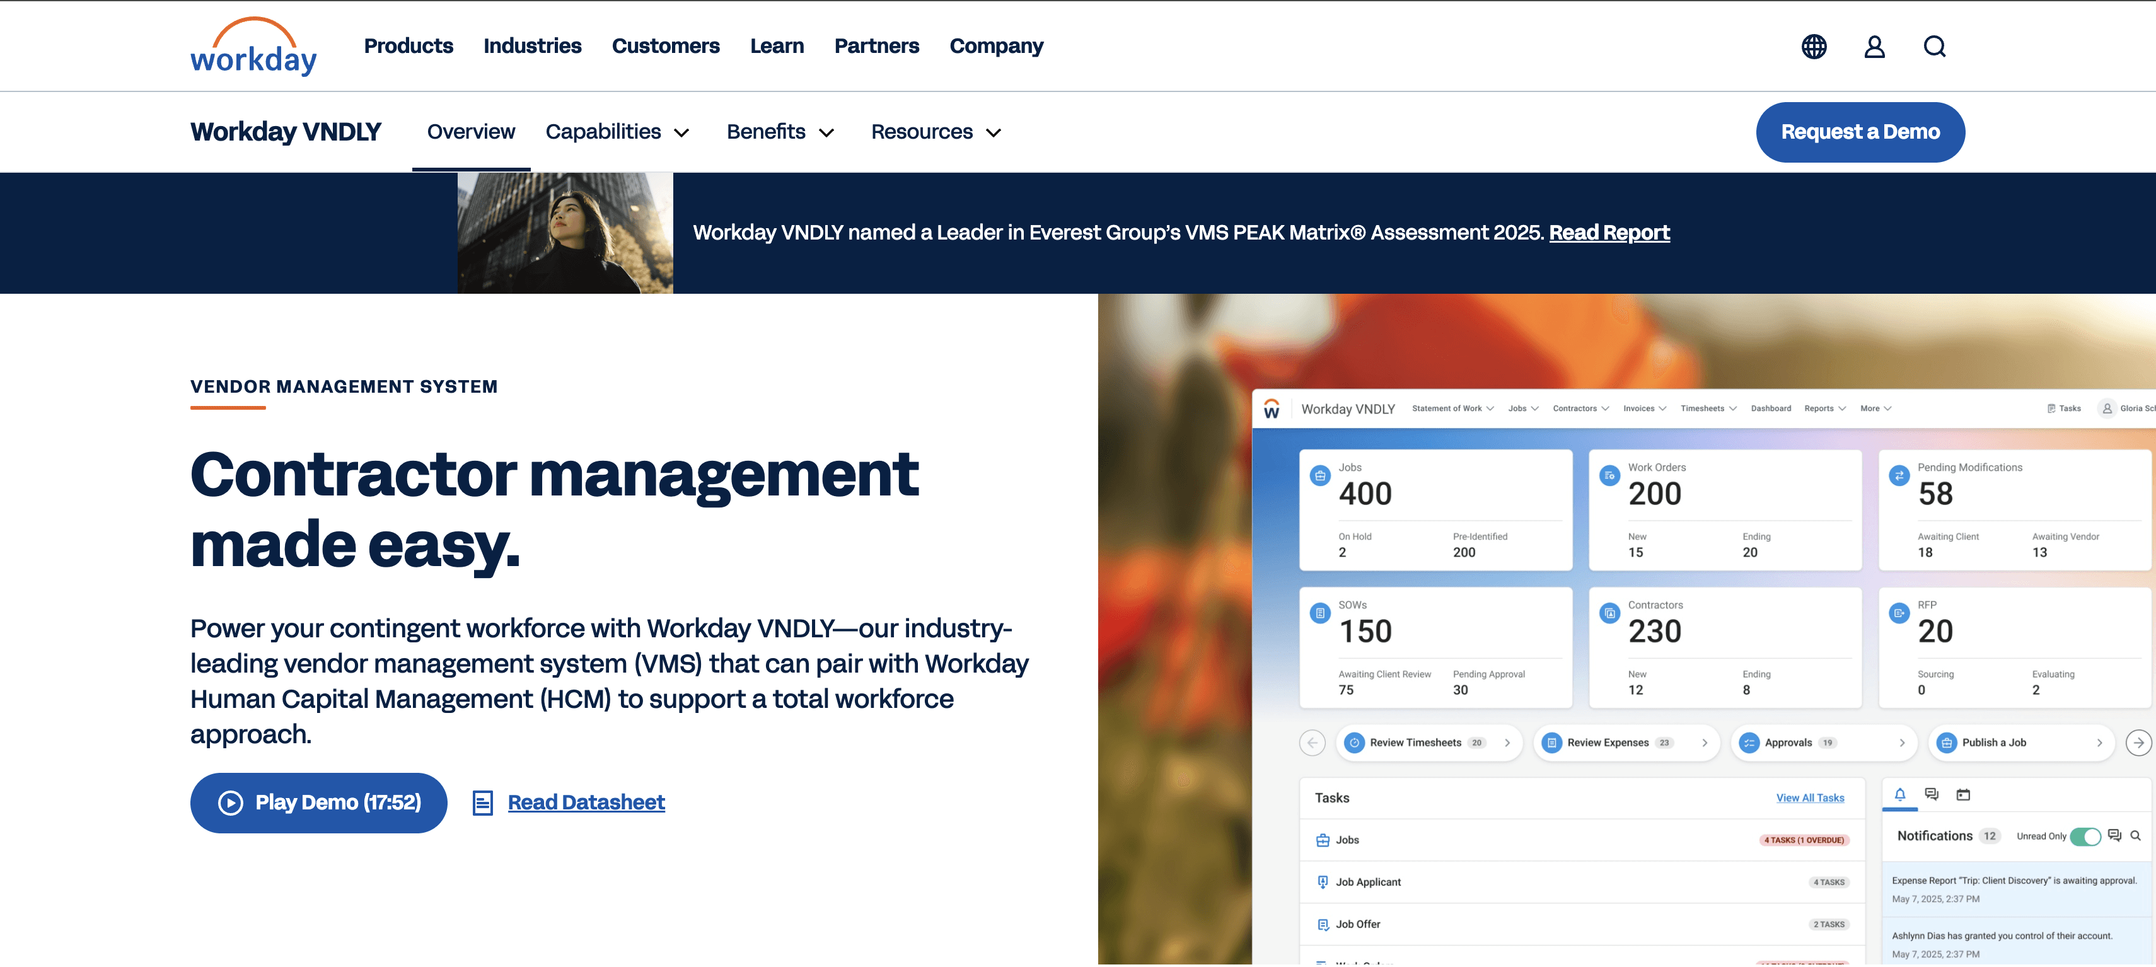The width and height of the screenshot is (2156, 967).
Task: Click the woman banner thumbnail image
Action: coord(565,233)
